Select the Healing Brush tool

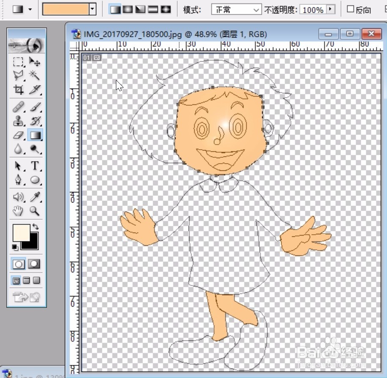point(18,107)
